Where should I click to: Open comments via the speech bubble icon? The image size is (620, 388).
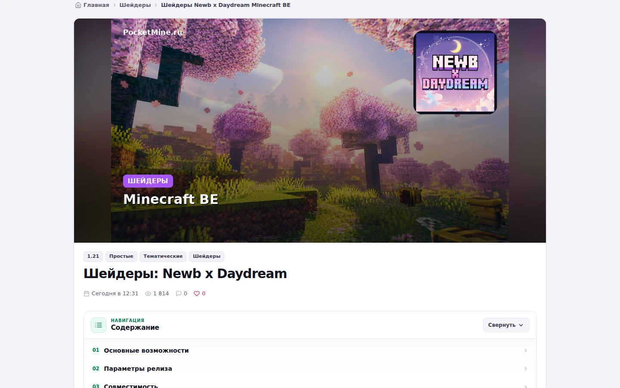click(179, 294)
